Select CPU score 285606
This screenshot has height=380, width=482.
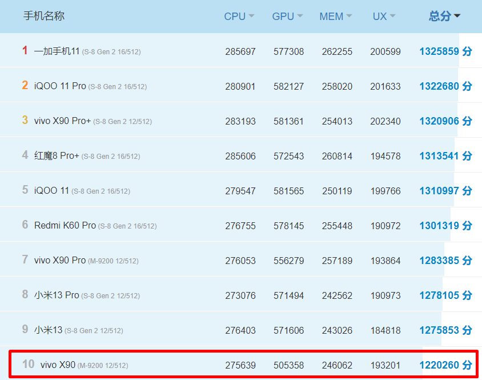coord(240,156)
